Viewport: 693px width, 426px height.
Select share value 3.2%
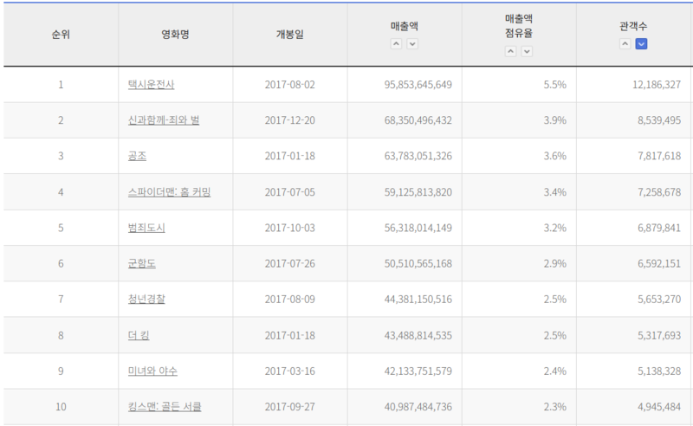pos(555,228)
